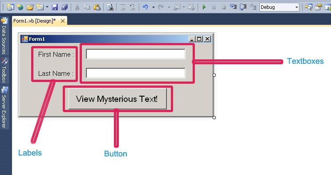Expand the Add New Item dropdown arrow

(x=47, y=8)
